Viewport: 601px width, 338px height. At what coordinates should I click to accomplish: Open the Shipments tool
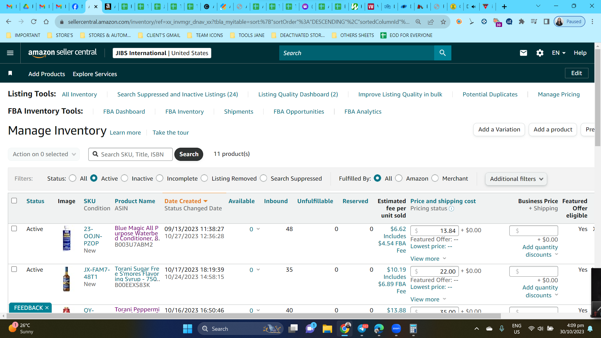coord(239,112)
